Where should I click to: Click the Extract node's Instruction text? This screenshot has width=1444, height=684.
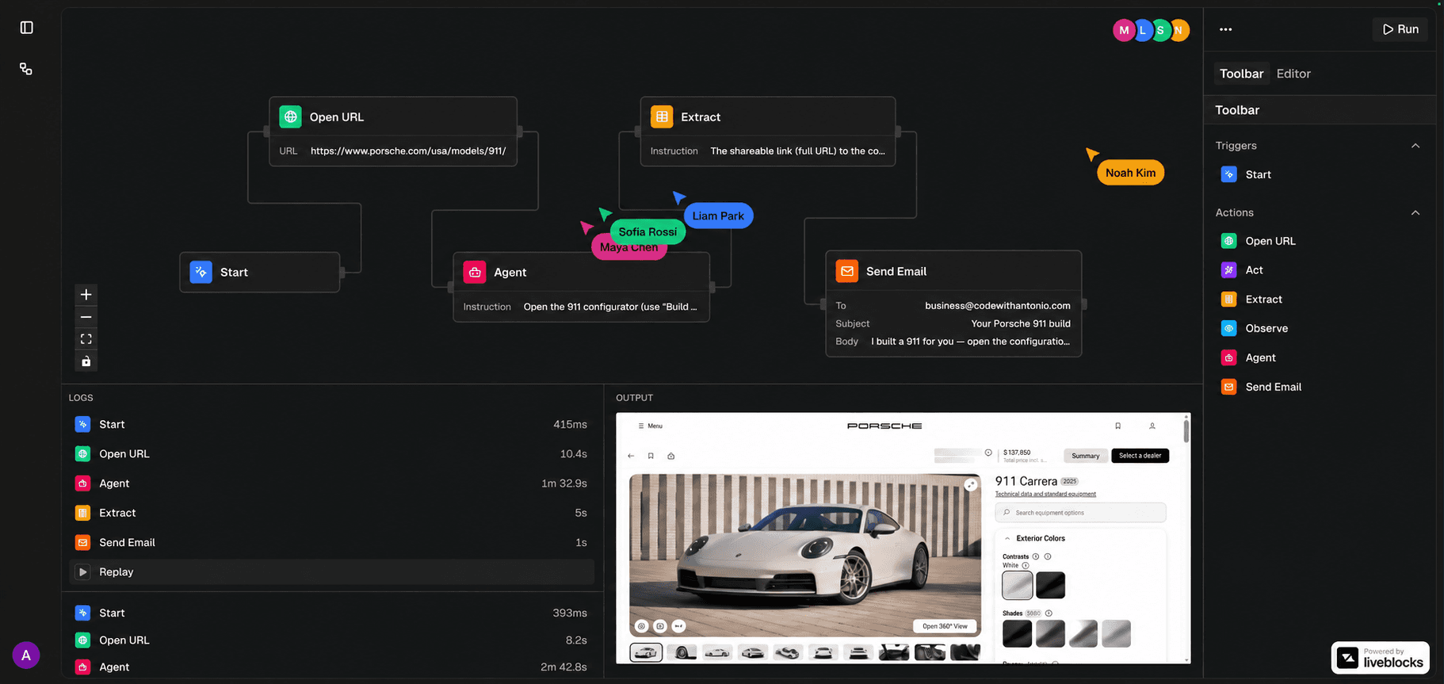(x=797, y=151)
